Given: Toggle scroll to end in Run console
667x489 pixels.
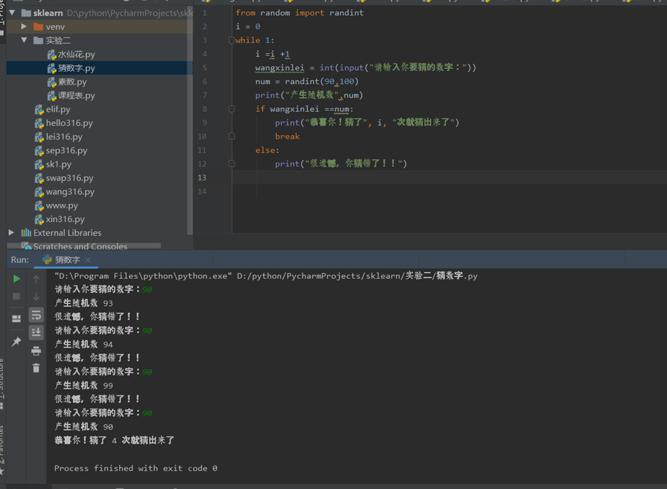Looking at the screenshot, I should coord(36,332).
